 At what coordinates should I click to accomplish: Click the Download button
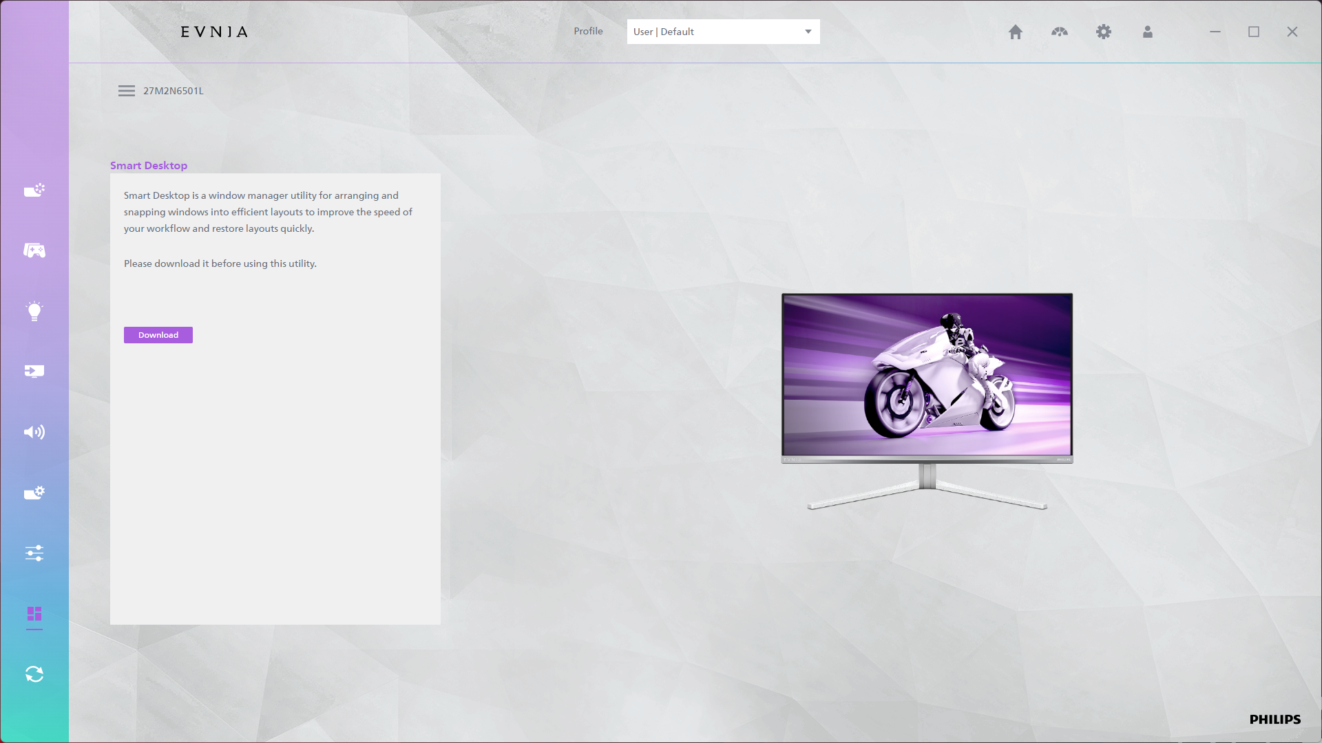(158, 335)
